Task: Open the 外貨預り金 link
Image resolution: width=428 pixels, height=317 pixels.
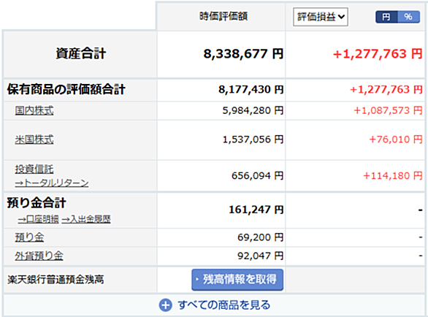Action: click(x=39, y=256)
